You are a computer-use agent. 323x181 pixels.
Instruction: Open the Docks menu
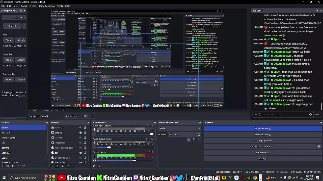click(x=24, y=6)
